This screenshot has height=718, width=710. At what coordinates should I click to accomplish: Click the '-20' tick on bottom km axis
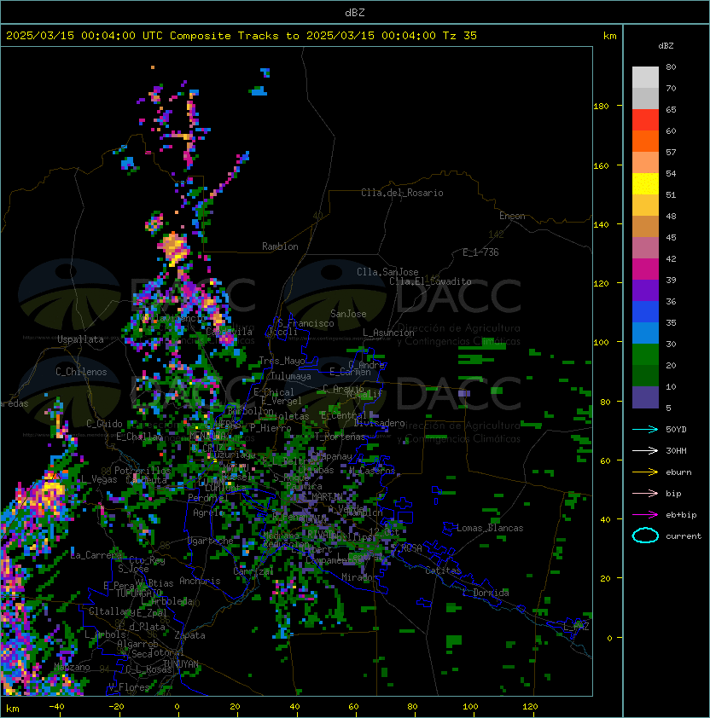pos(116,707)
